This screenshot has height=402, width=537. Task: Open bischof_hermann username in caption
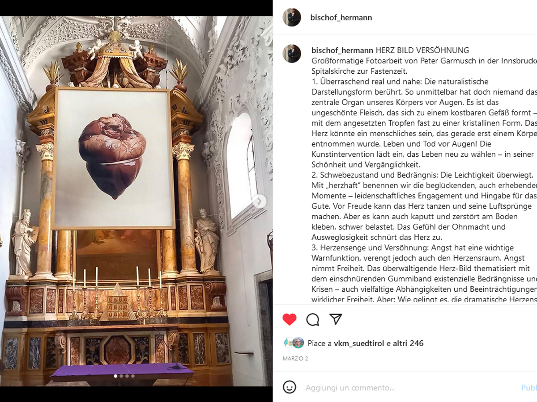pyautogui.click(x=342, y=50)
